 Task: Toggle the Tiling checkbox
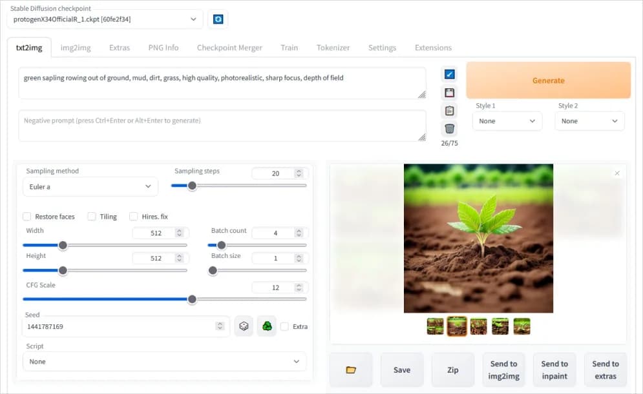pos(92,217)
